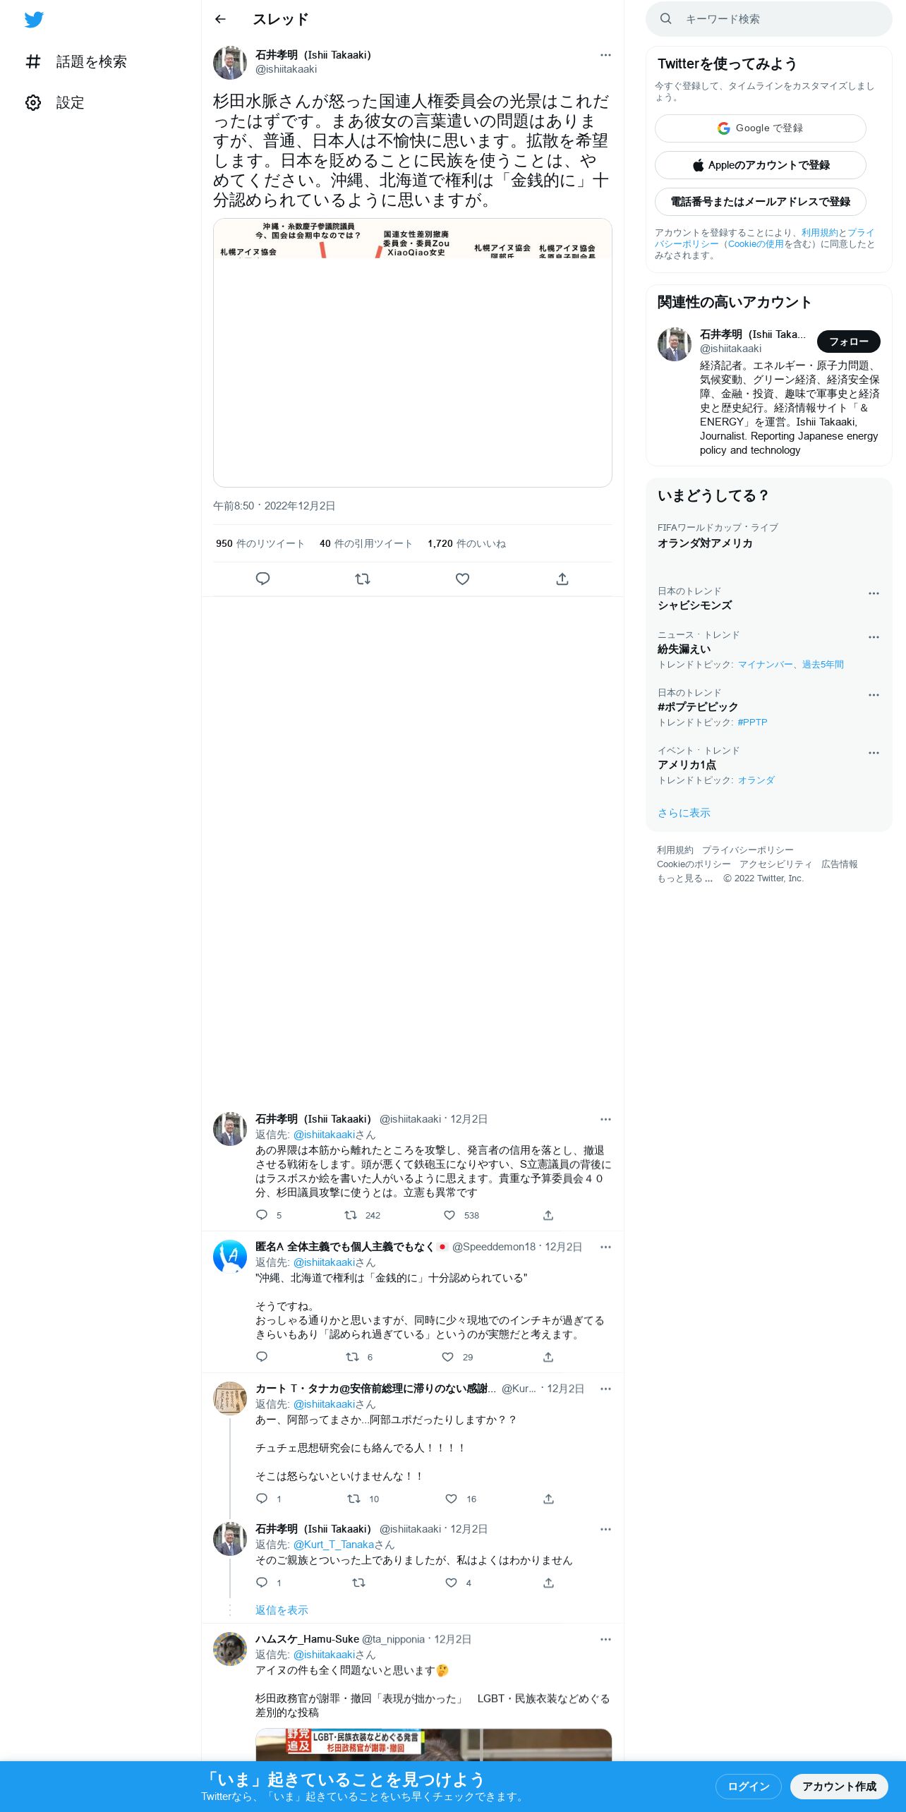
Task: Open 広告情報 footer link
Action: [840, 864]
